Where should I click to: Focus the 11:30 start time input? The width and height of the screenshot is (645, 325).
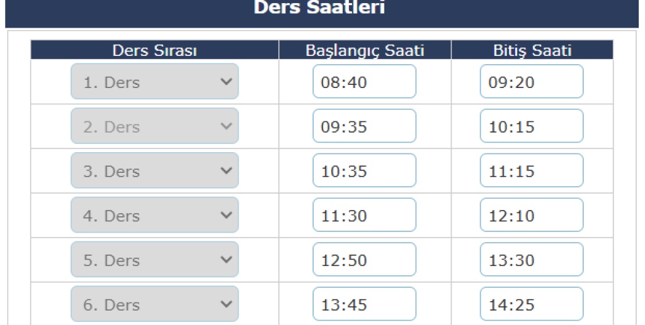pos(364,216)
